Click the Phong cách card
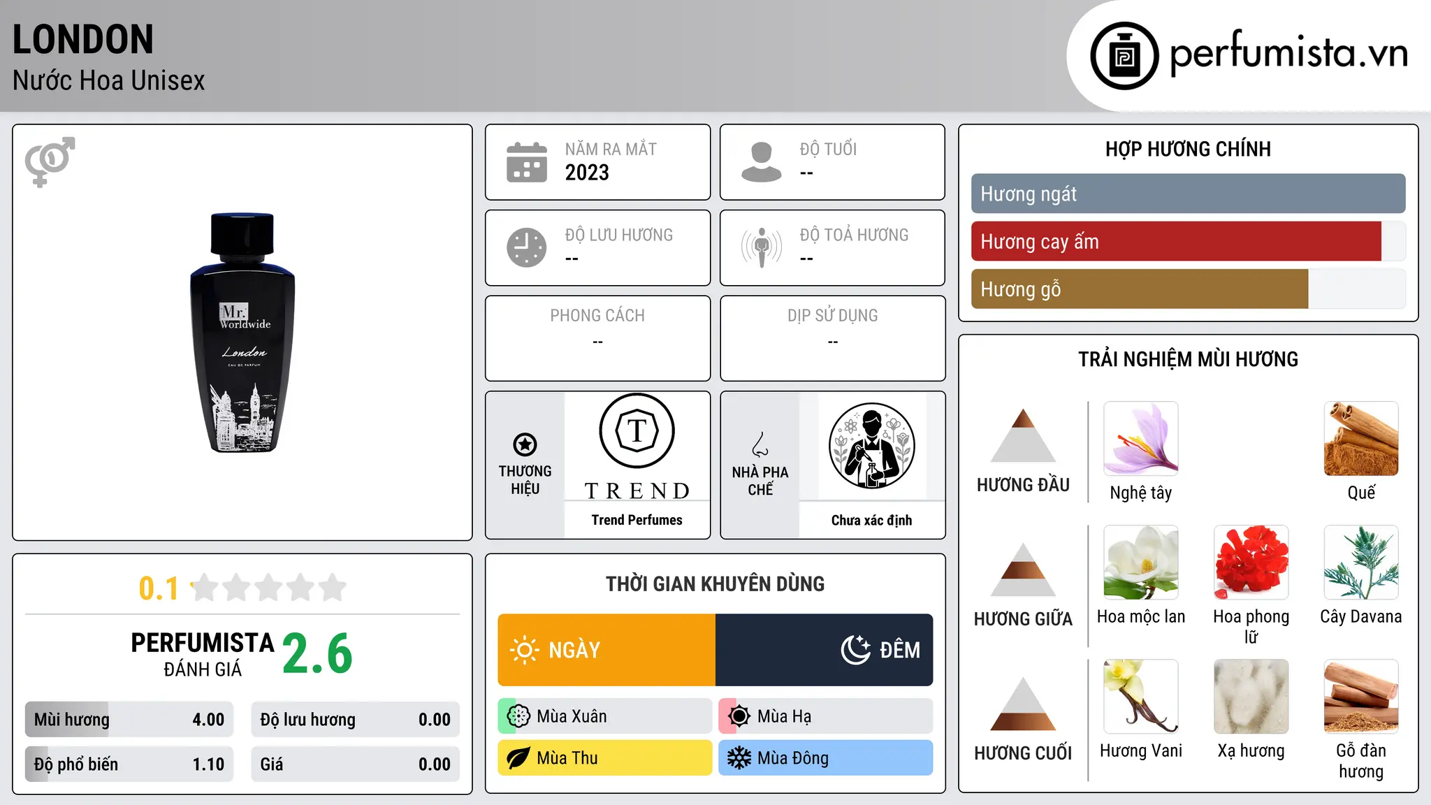 click(x=597, y=338)
